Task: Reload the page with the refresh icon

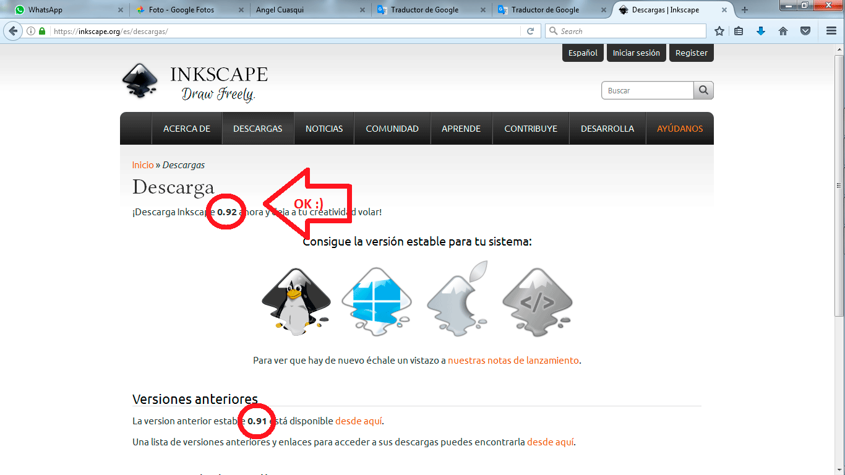Action: (530, 31)
